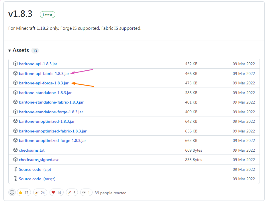Click package icon beside checksums_signed.asc
Image resolution: width=267 pixels, height=204 pixels.
coord(15,160)
